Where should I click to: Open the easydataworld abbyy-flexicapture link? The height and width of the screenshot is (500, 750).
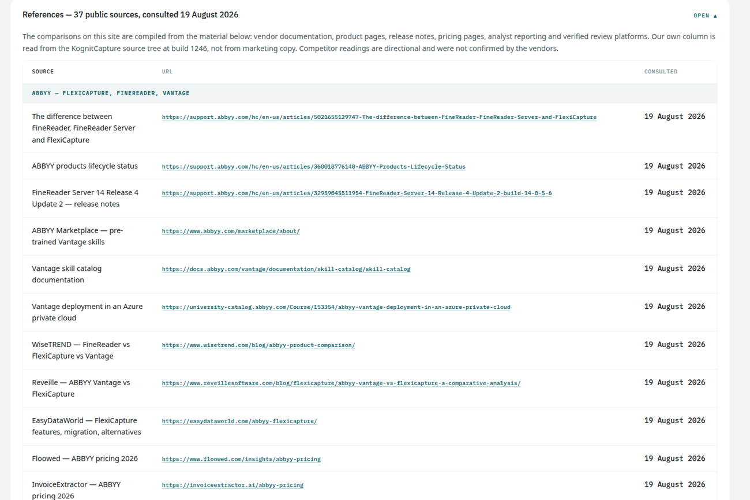[x=239, y=422]
